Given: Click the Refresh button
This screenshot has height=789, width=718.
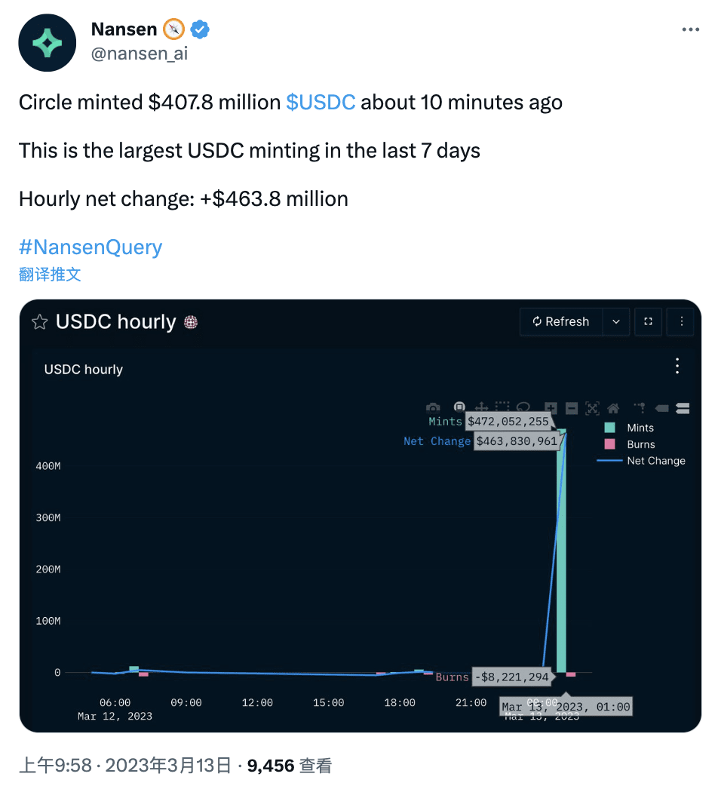Looking at the screenshot, I should pyautogui.click(x=560, y=321).
